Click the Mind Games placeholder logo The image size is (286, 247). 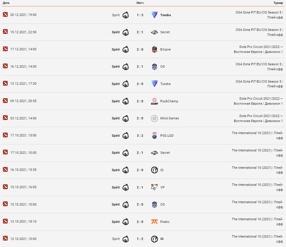coord(154,118)
